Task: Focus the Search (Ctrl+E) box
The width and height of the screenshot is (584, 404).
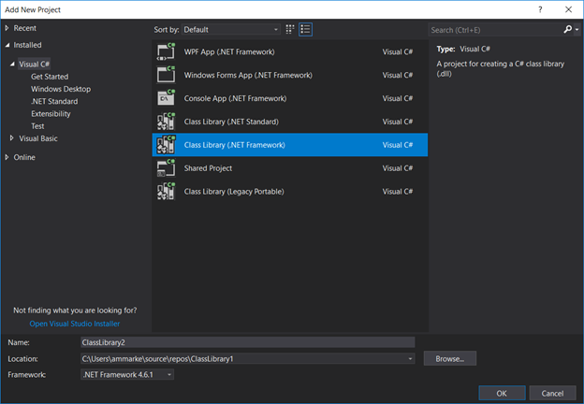Action: click(x=495, y=30)
